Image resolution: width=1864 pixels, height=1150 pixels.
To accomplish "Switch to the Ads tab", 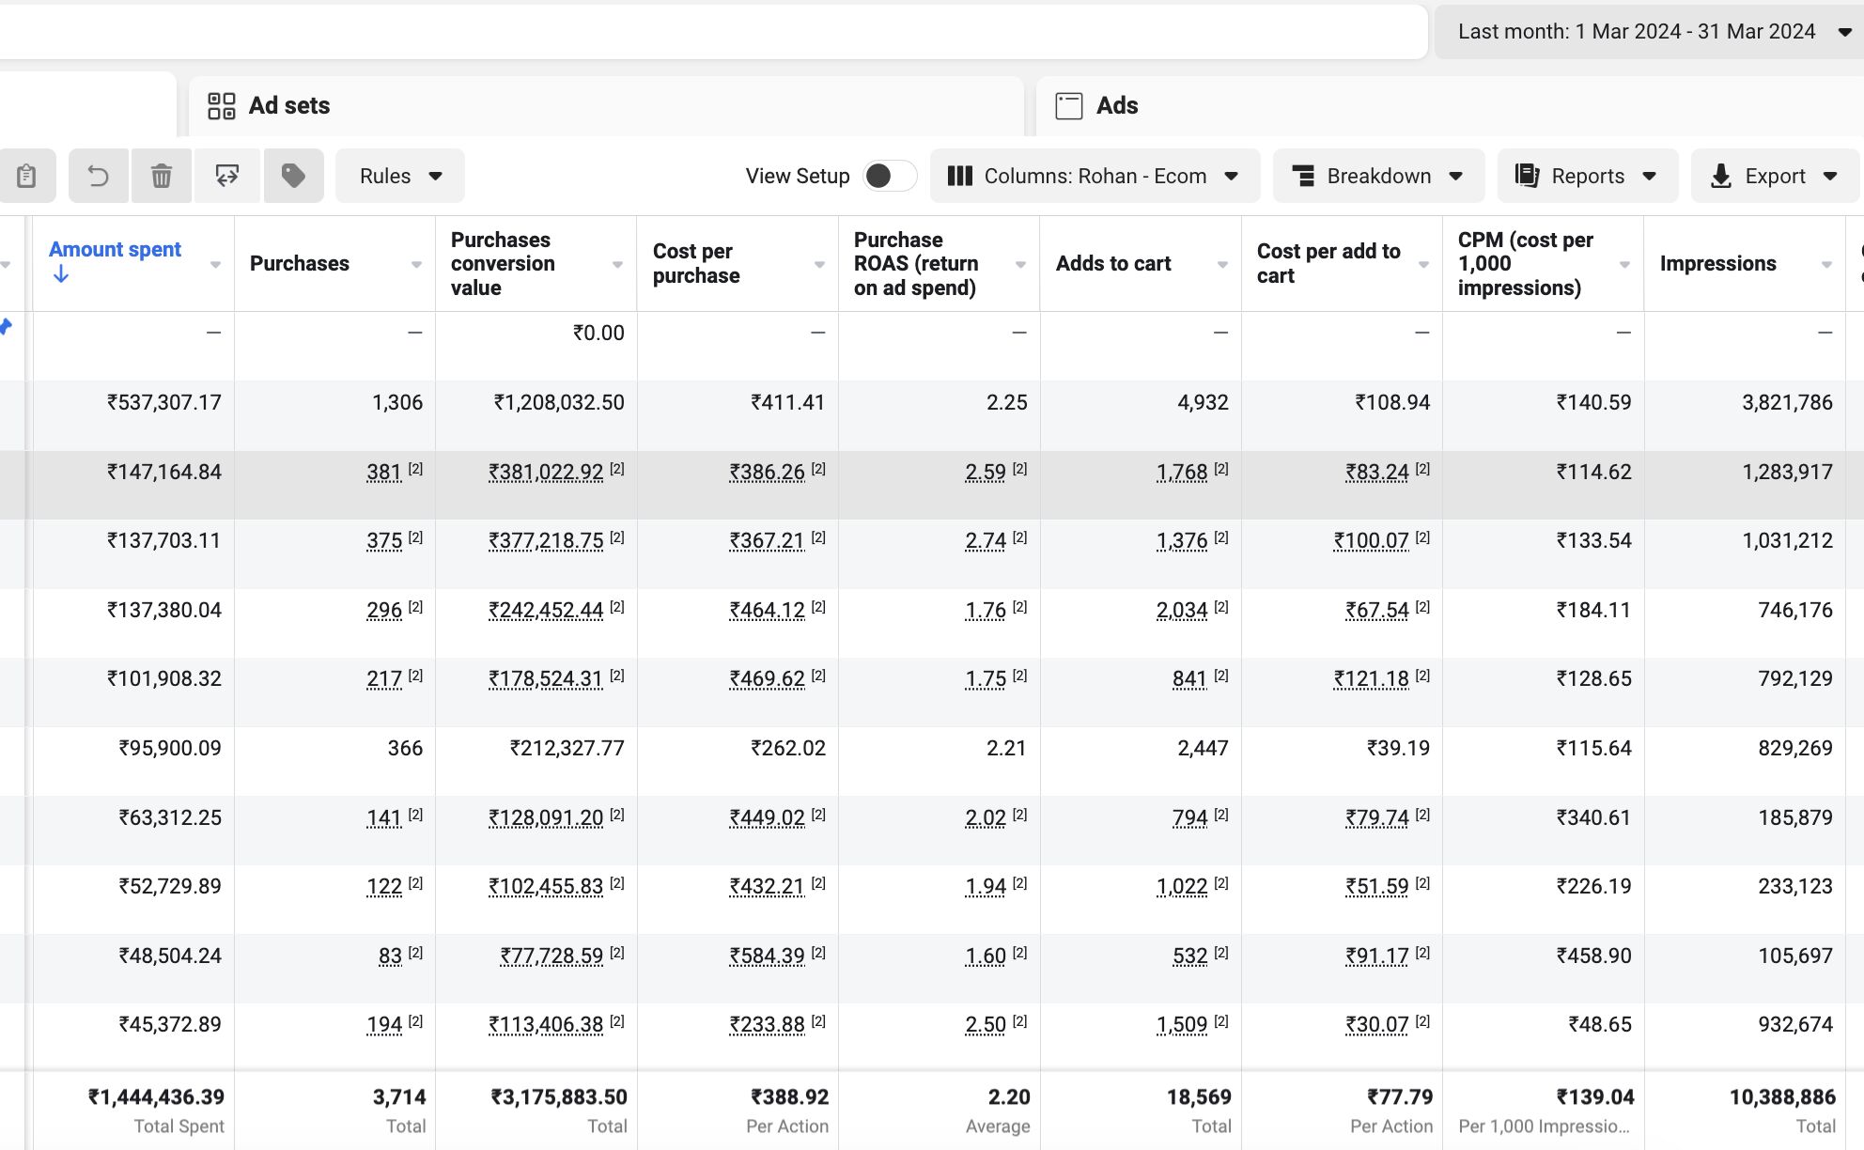I will point(1117,106).
